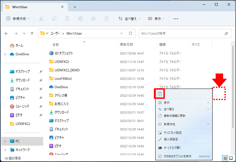This screenshot has height=162, width=236.
Task: Choose その他のオプションを表示 in context menu
Action: 184,156
